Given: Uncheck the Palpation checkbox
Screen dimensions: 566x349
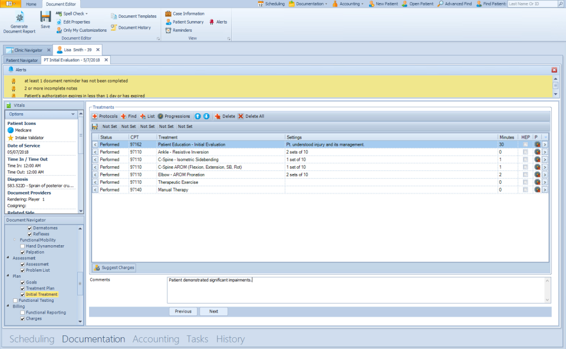Looking at the screenshot, I should pos(22,251).
